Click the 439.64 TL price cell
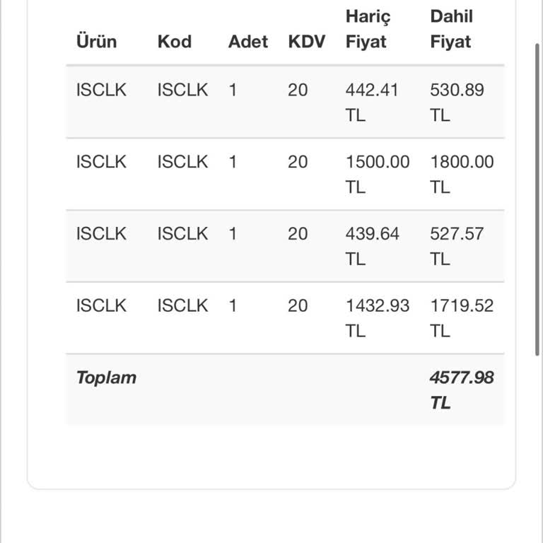Screen dimensions: 543x543 coord(373,246)
